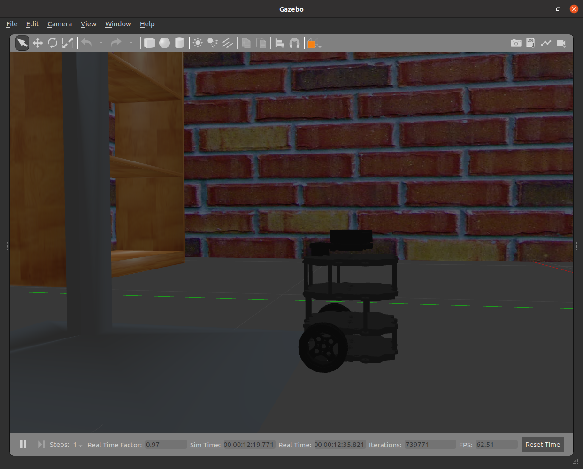Select the Translate mode tool
This screenshot has width=583, height=469.
tap(38, 43)
